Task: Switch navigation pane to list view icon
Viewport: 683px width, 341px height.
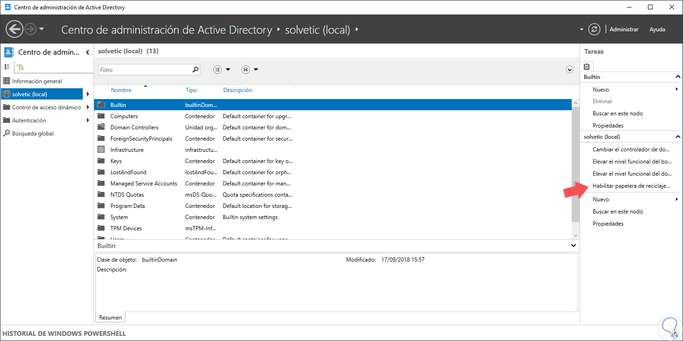Action: [7, 67]
